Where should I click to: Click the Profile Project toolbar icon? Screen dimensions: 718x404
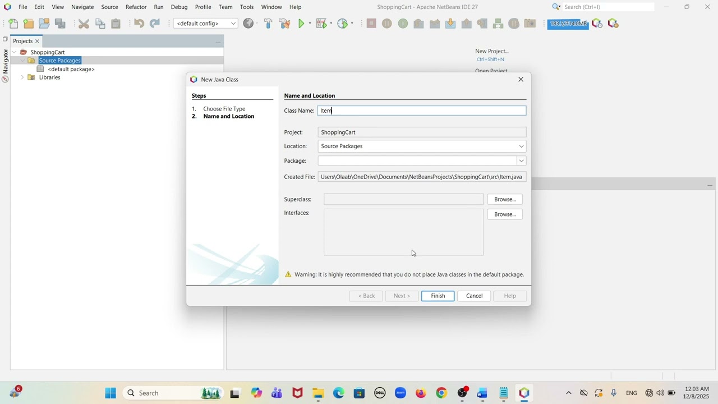click(x=343, y=24)
